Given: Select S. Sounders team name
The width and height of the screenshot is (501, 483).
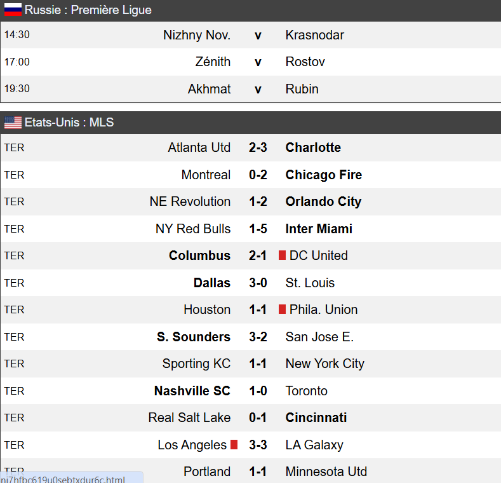Looking at the screenshot, I should click(194, 337).
